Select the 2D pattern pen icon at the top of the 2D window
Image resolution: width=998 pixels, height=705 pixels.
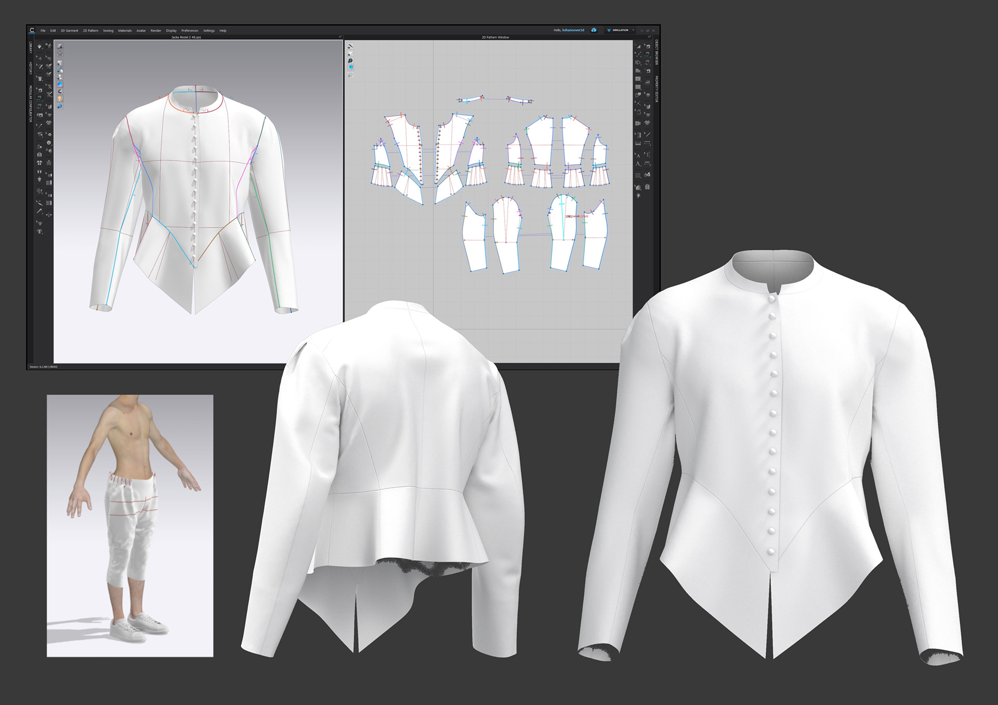(x=350, y=46)
